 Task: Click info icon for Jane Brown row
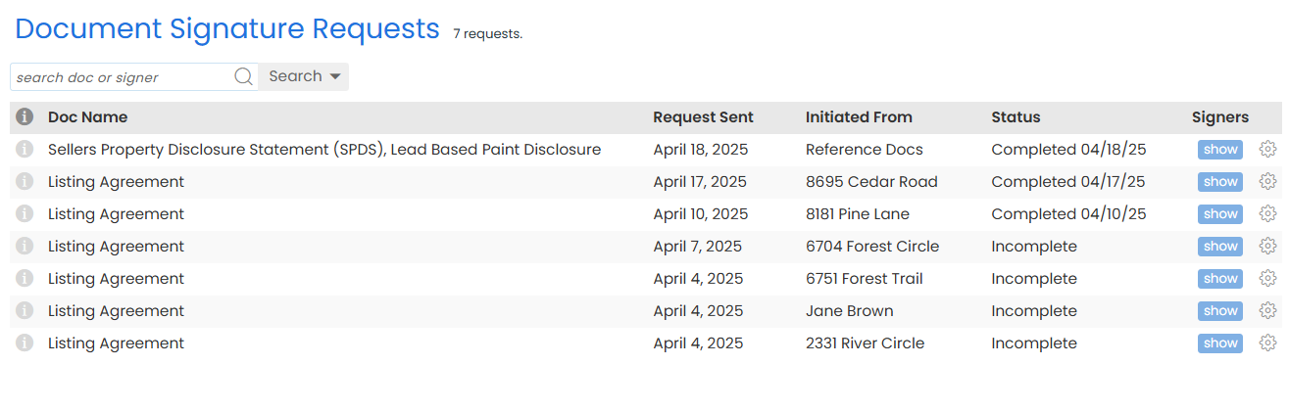(x=25, y=311)
